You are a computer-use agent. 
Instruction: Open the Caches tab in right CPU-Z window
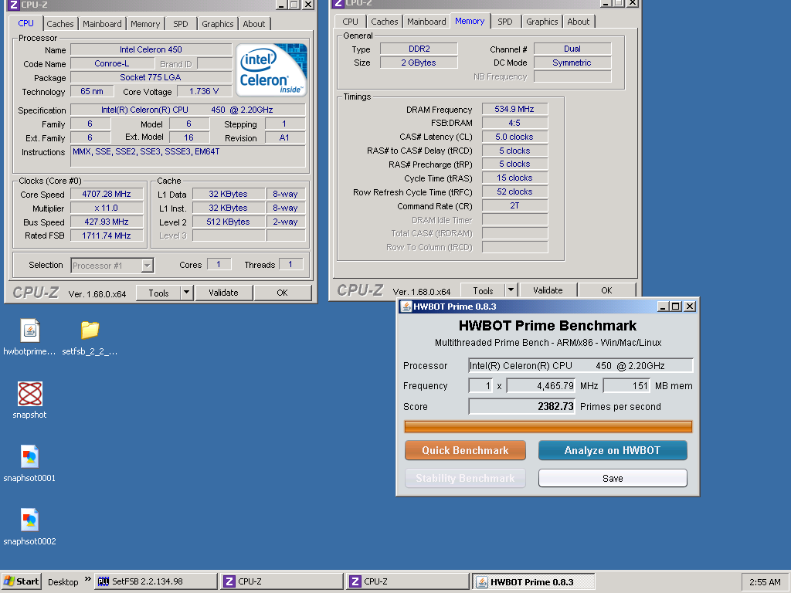[x=385, y=22]
